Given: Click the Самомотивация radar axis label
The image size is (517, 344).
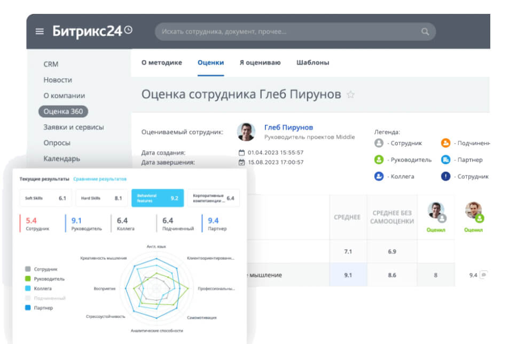Looking at the screenshot, I should (x=202, y=318).
